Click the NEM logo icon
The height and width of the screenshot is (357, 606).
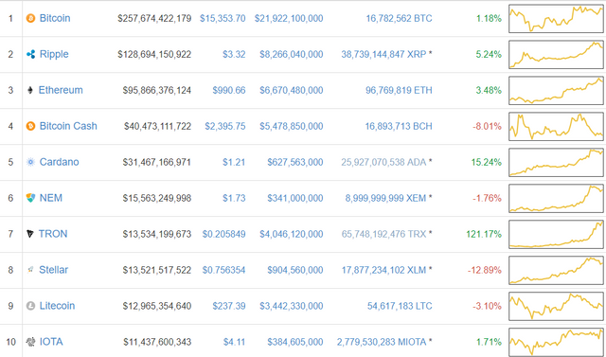30,198
